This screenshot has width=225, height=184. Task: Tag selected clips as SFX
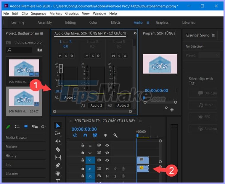pyautogui.click(x=203, y=117)
